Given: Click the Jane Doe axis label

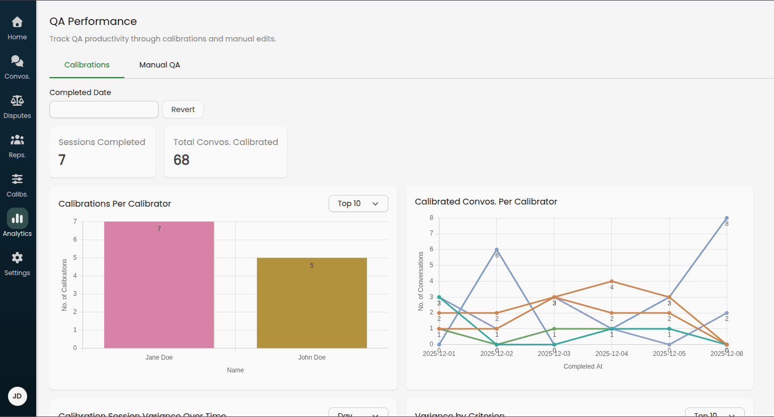Looking at the screenshot, I should click(x=159, y=358).
